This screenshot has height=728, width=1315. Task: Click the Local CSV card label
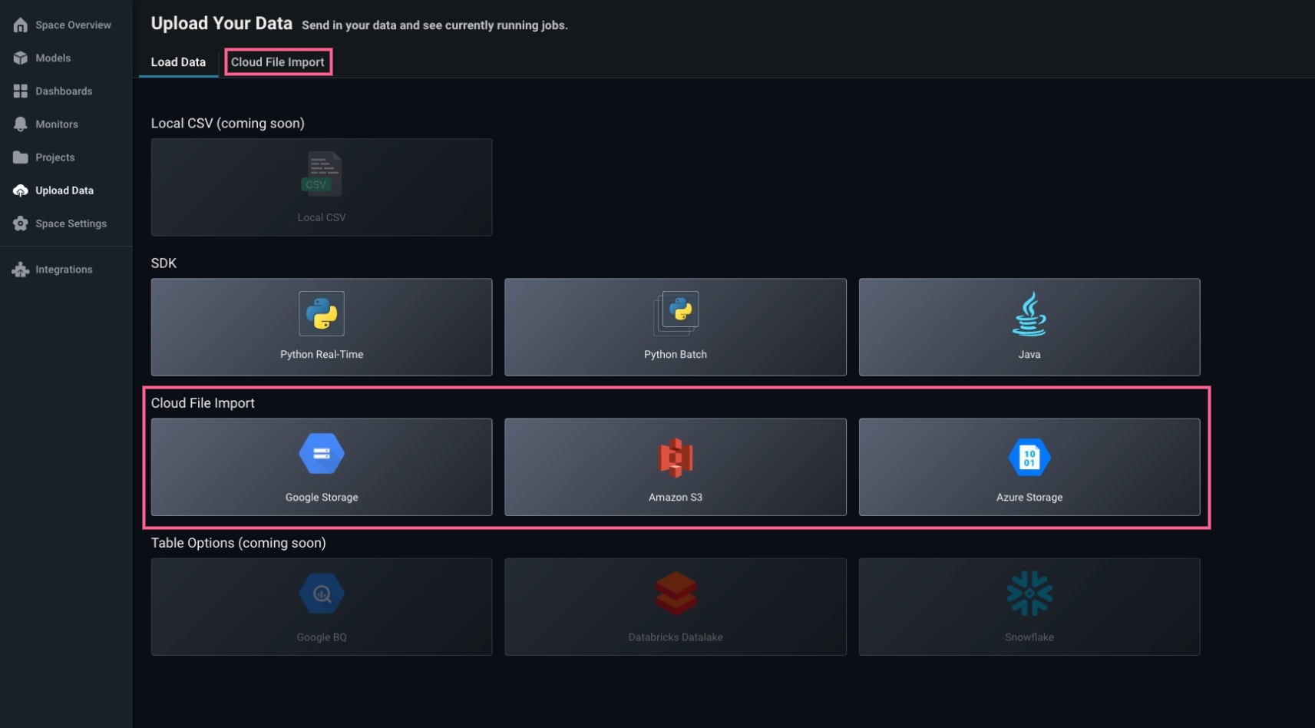point(322,218)
